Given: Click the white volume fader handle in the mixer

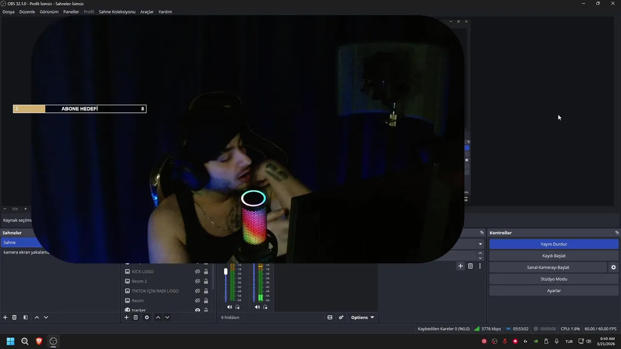Looking at the screenshot, I should click(226, 271).
